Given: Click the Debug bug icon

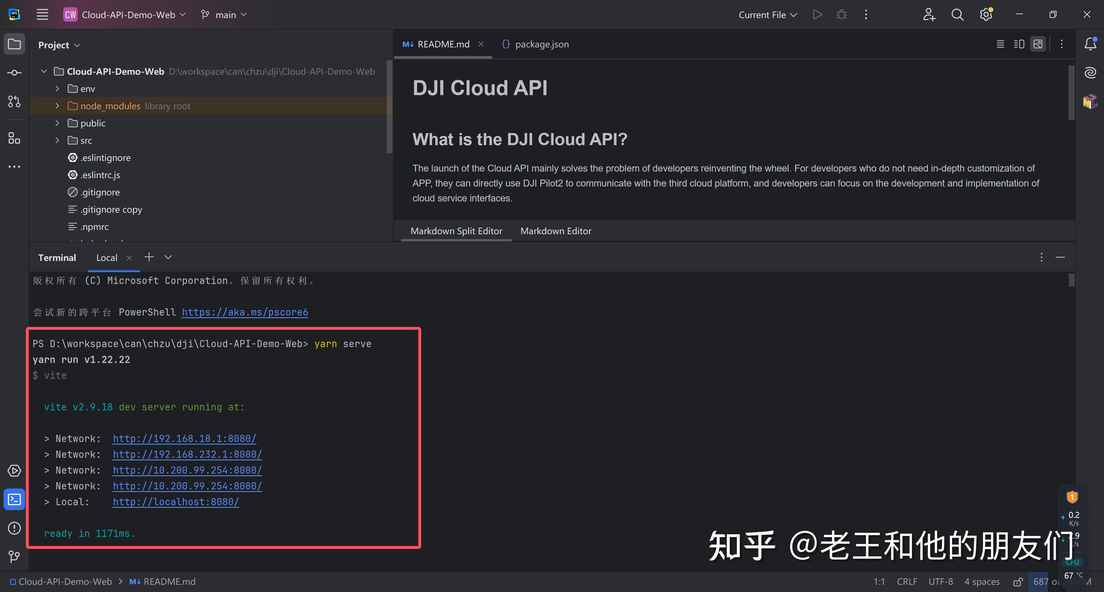Looking at the screenshot, I should (x=841, y=15).
